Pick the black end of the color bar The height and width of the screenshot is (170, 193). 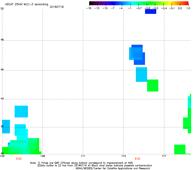91,3
